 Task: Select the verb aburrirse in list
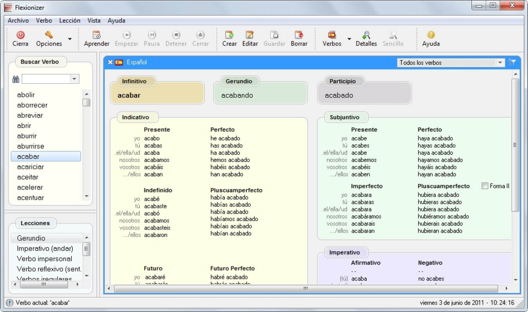coord(31,146)
